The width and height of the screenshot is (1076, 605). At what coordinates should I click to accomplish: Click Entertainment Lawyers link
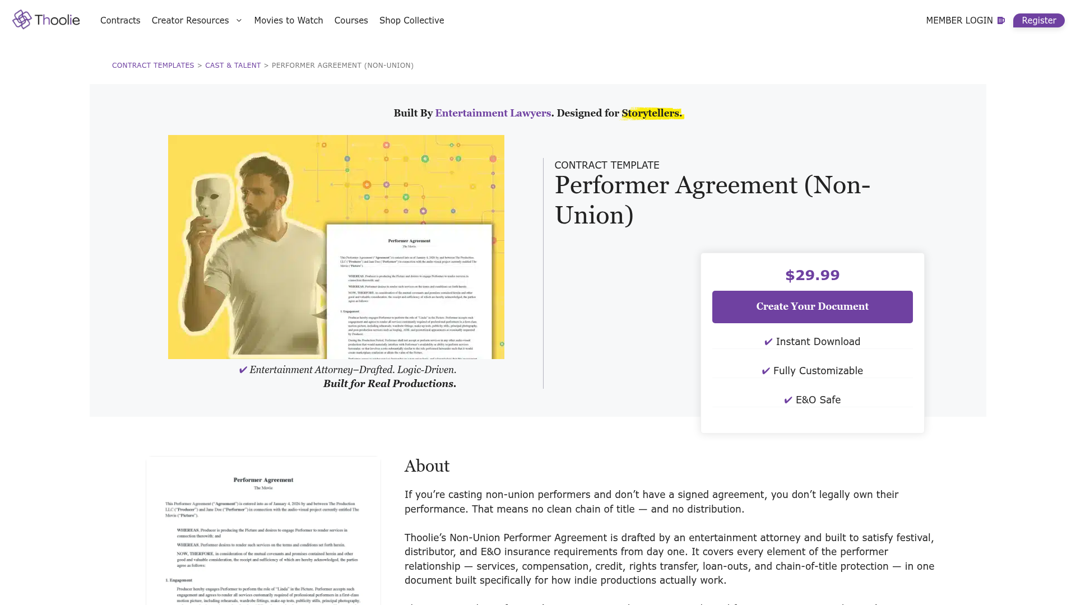pyautogui.click(x=493, y=113)
